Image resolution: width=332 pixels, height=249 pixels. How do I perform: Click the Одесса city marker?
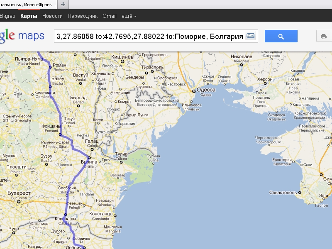(x=193, y=91)
